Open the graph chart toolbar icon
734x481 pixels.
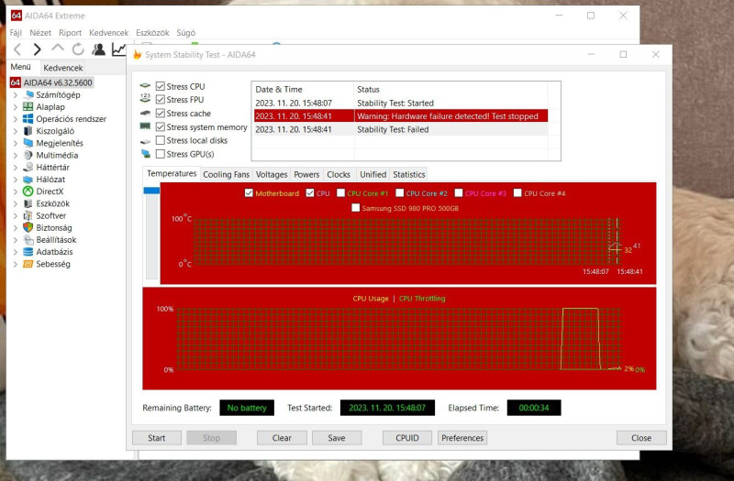click(x=119, y=49)
